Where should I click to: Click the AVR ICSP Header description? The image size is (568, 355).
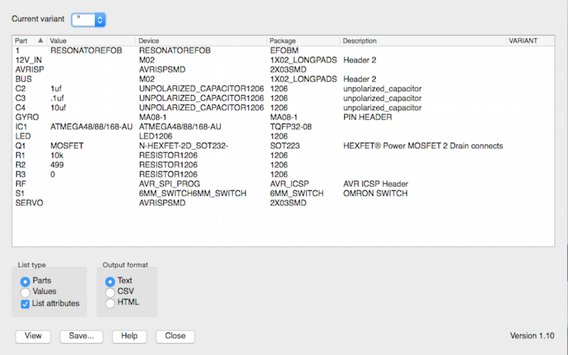pyautogui.click(x=376, y=184)
